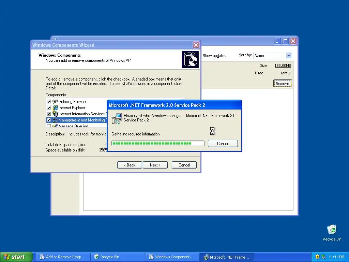
Task: Switch to Microsoft .NET Framework taskbar button
Action: (227, 257)
